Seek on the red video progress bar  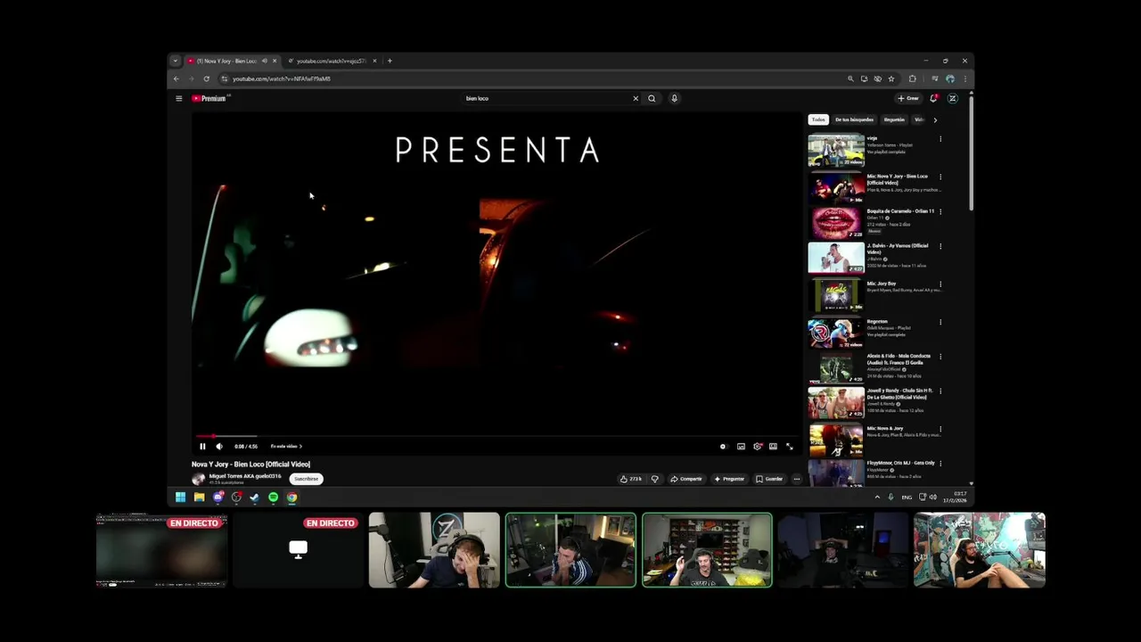click(x=496, y=436)
